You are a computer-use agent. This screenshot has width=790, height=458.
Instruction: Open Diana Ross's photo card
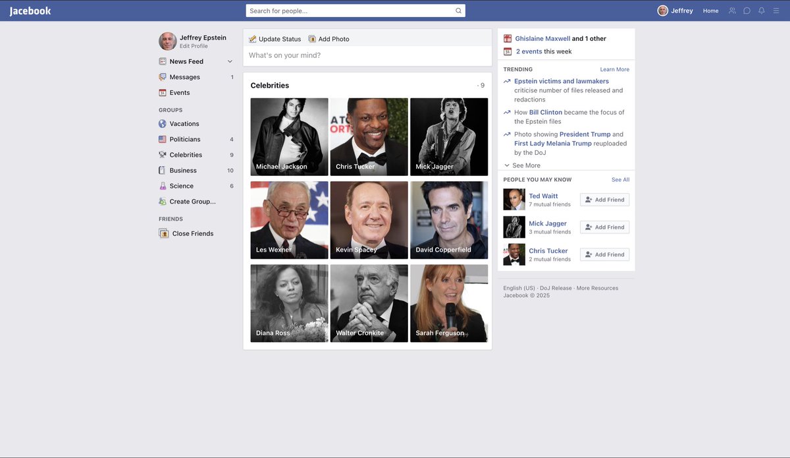tap(289, 303)
